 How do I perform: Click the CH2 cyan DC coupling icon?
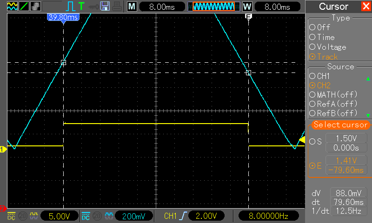pyautogui.click(x=86, y=216)
